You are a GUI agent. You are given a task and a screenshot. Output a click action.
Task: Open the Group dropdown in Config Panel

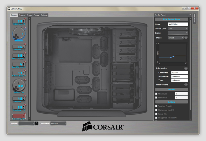click(x=178, y=33)
